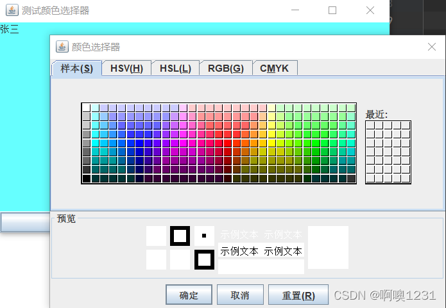Show the CMYK tab

click(275, 69)
